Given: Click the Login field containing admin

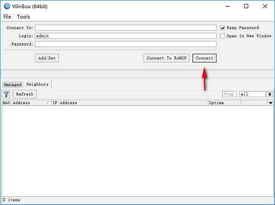Looking at the screenshot, I should 126,36.
